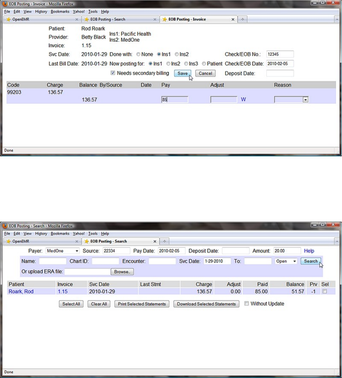Click the Search button
The width and height of the screenshot is (342, 378).
[311, 261]
